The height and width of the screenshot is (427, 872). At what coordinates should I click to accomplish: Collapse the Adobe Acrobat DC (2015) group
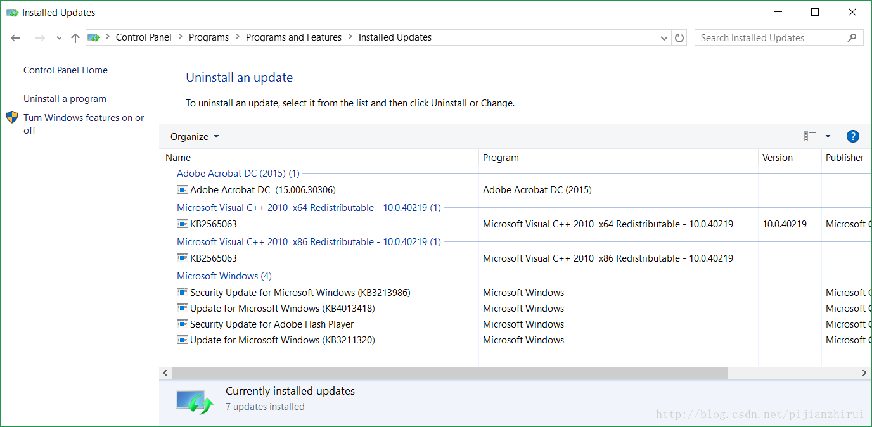(238, 174)
